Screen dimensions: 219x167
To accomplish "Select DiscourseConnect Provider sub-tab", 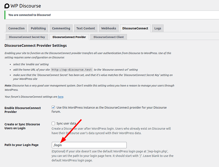I will point(69,37).
